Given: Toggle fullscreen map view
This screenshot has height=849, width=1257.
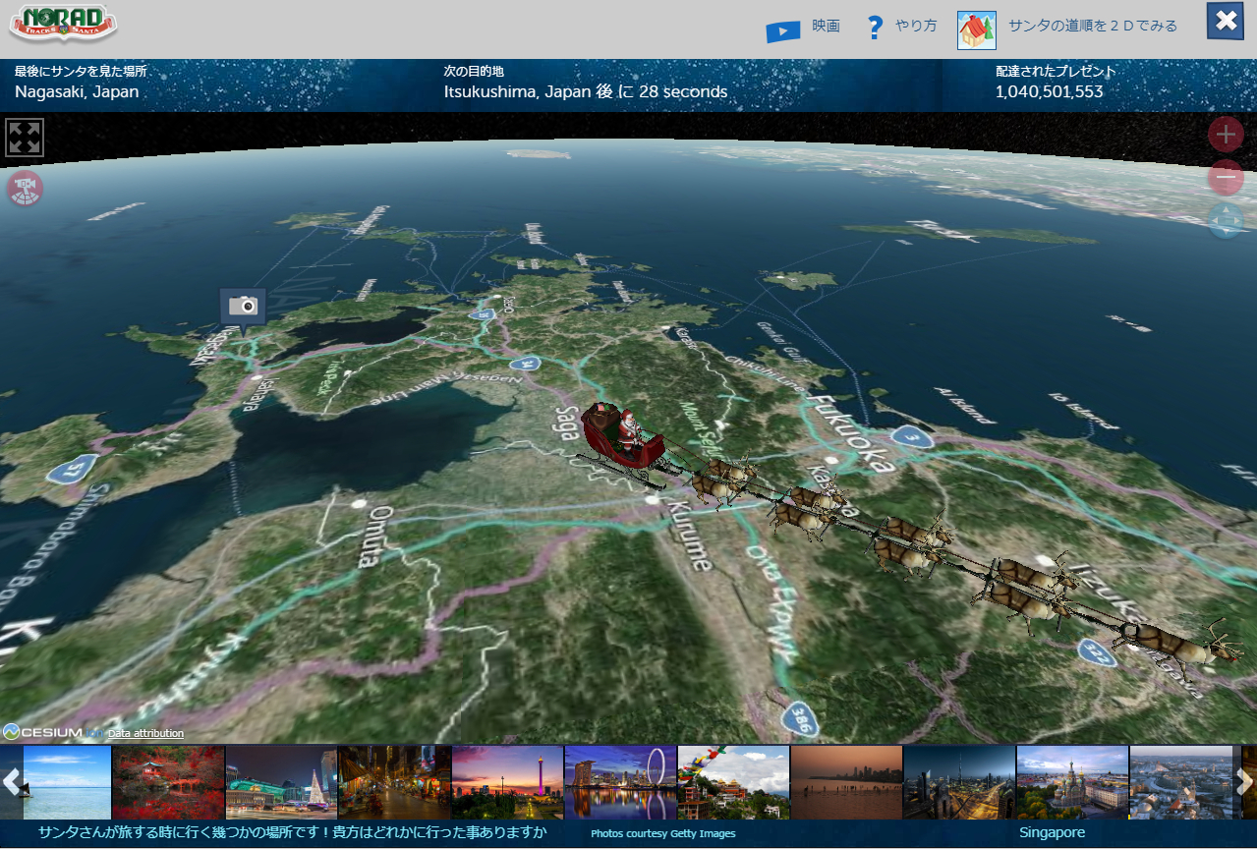Looking at the screenshot, I should tap(25, 138).
